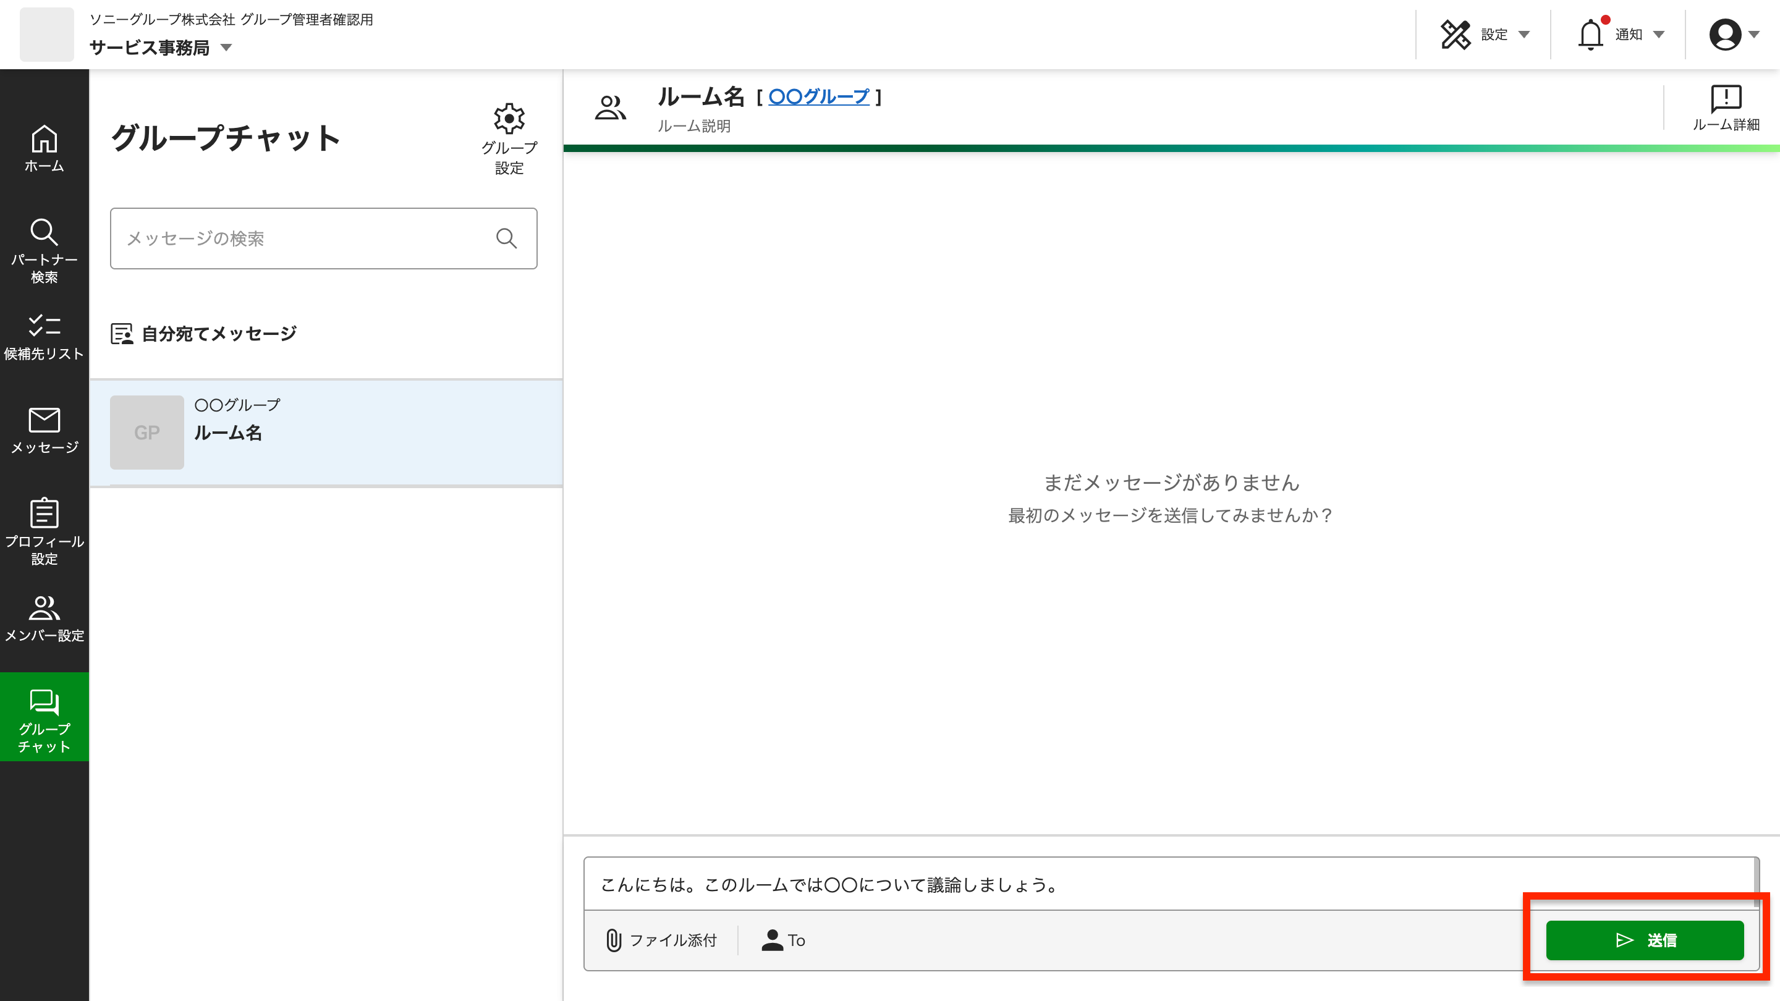This screenshot has height=1001, width=1780.
Task: Open グループ設定 gear icon
Action: pos(509,119)
